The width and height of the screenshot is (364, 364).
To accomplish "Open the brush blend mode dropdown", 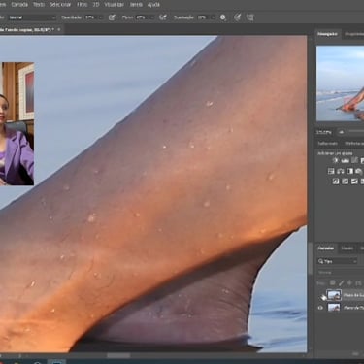I will [x=32, y=17].
